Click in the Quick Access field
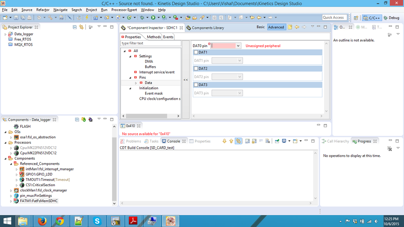The image size is (404, 227). coord(334,17)
